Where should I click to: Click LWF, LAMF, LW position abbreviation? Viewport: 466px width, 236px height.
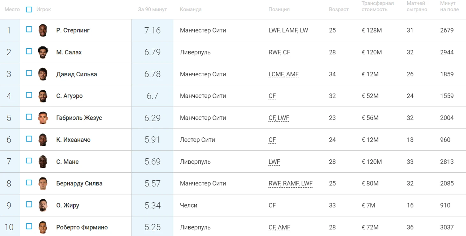click(288, 31)
